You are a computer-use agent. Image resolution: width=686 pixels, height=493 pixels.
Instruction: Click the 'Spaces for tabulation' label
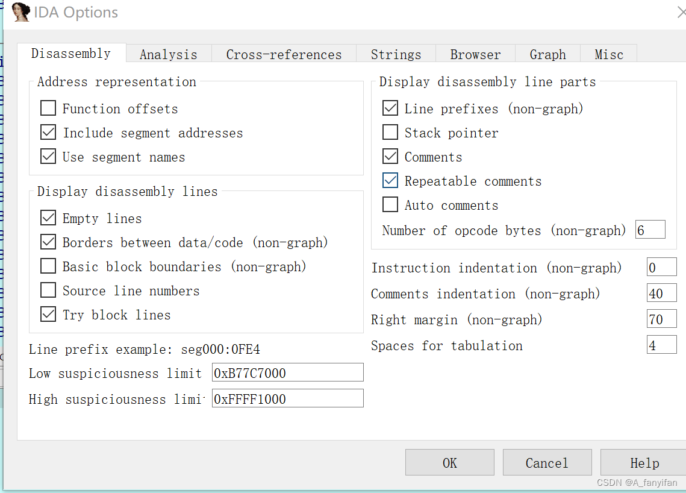(447, 345)
